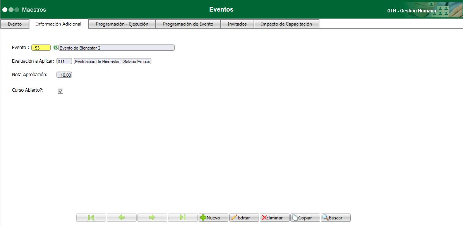Click the yellow Evento code field 153

pyautogui.click(x=41, y=48)
